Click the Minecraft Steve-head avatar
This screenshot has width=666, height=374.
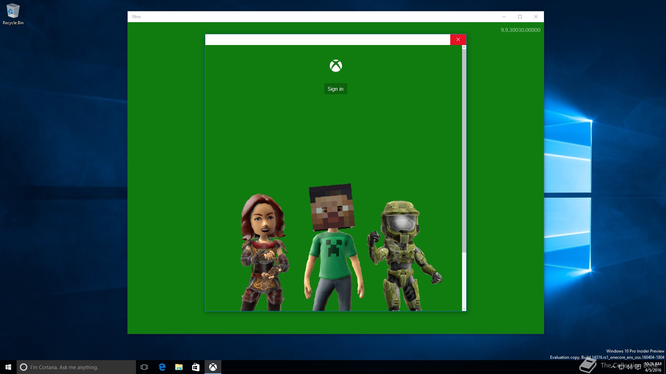click(x=333, y=247)
